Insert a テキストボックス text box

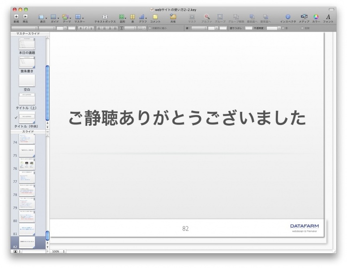[105, 17]
